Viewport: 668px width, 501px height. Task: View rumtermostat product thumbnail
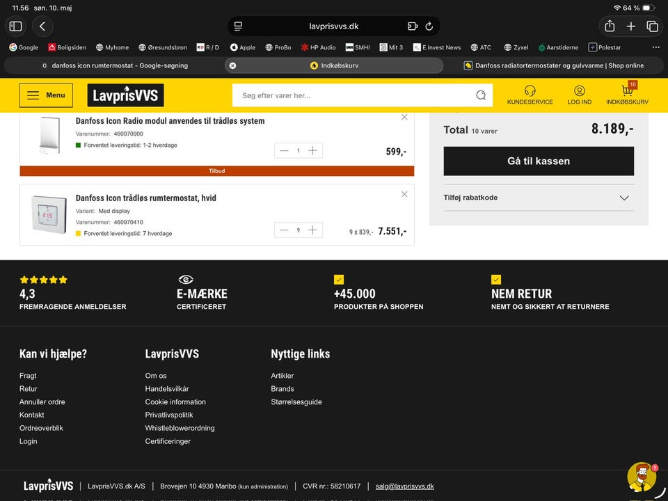49,214
